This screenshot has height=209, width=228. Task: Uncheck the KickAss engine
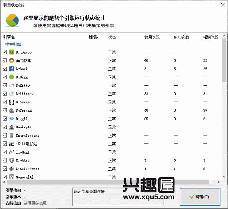(x=5, y=160)
